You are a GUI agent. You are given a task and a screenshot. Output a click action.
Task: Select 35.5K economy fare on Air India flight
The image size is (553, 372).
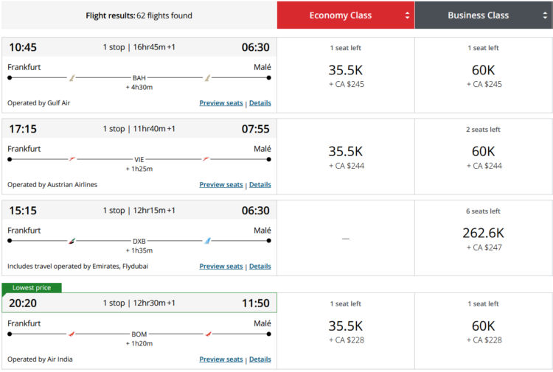tap(346, 331)
